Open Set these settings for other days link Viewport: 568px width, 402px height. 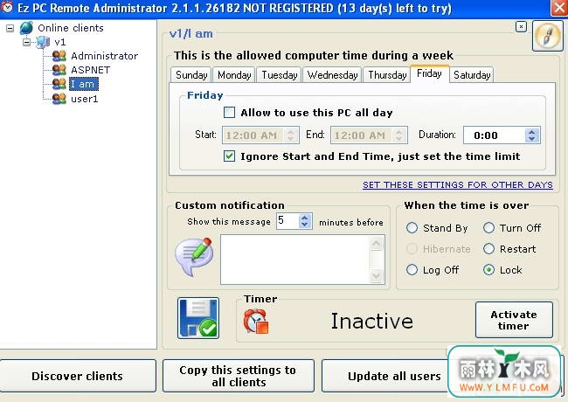(x=458, y=184)
